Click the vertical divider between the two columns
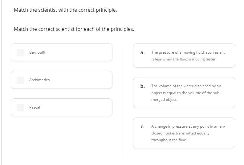 pyautogui.click(x=123, y=101)
